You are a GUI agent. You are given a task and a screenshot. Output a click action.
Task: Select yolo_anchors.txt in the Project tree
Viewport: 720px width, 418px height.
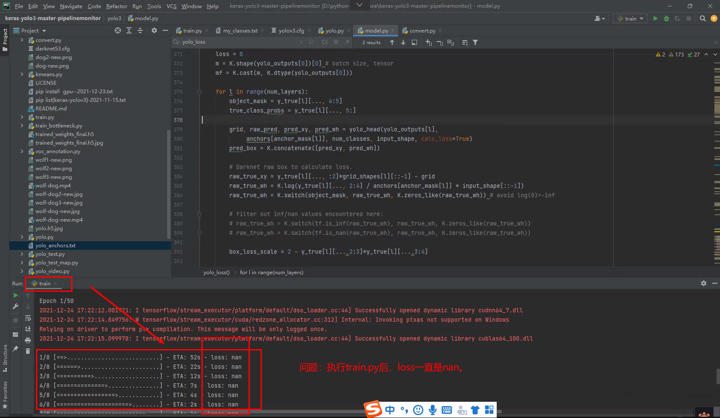click(x=55, y=245)
